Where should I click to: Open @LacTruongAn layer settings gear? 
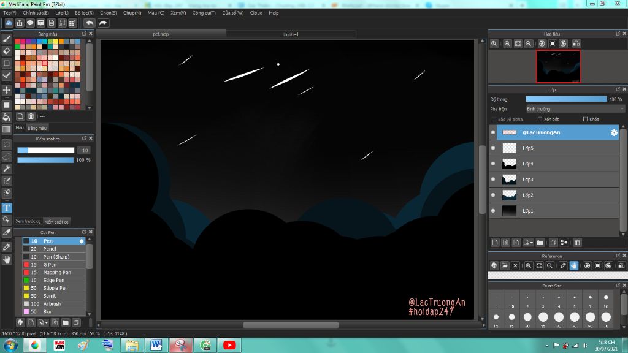[x=614, y=132]
